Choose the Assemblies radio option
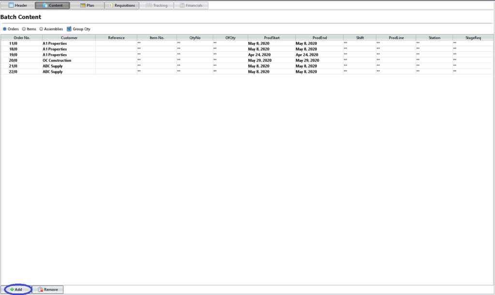 click(x=41, y=29)
